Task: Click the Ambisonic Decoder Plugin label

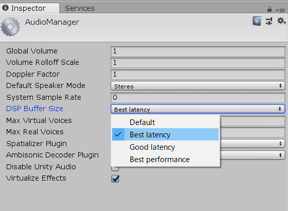Action: (52, 155)
